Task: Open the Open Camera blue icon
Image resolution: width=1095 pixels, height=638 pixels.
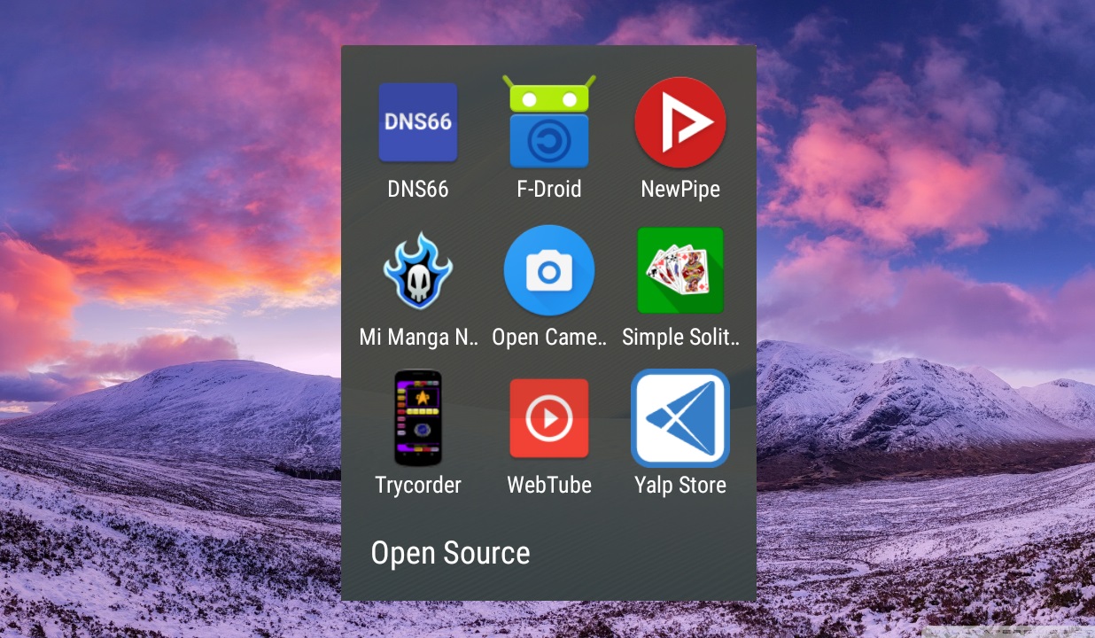Action: click(549, 270)
